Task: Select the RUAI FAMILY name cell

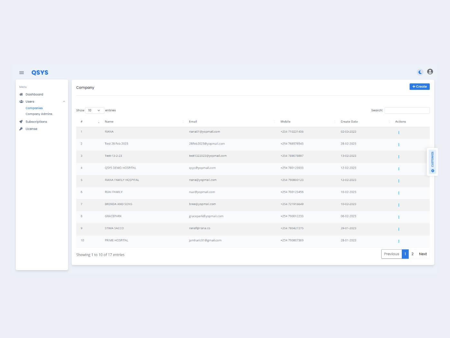Action: click(113, 192)
